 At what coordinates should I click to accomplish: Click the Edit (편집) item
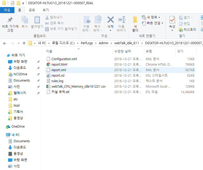(184, 24)
